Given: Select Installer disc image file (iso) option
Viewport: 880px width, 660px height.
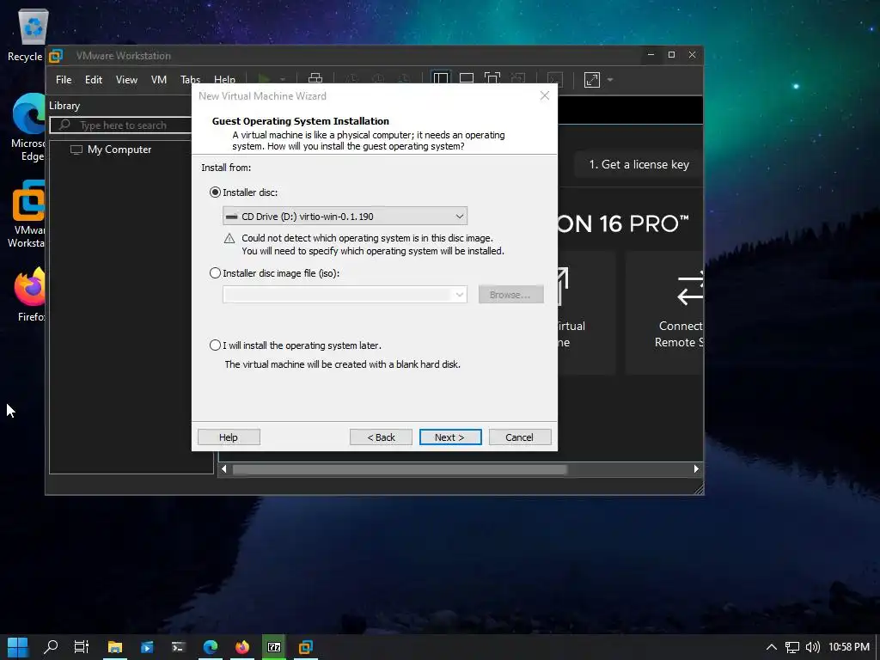Looking at the screenshot, I should [x=215, y=273].
